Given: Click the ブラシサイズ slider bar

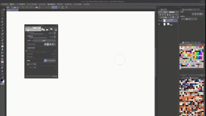Looking at the screenshot, I should point(38,34).
